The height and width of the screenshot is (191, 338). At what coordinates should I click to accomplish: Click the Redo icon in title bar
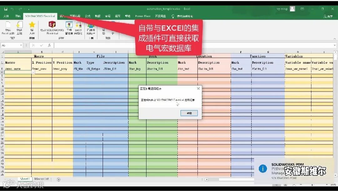[x=20, y=9]
